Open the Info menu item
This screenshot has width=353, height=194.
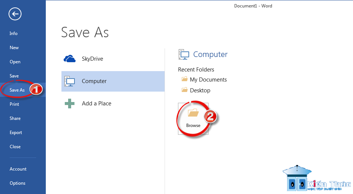click(13, 34)
